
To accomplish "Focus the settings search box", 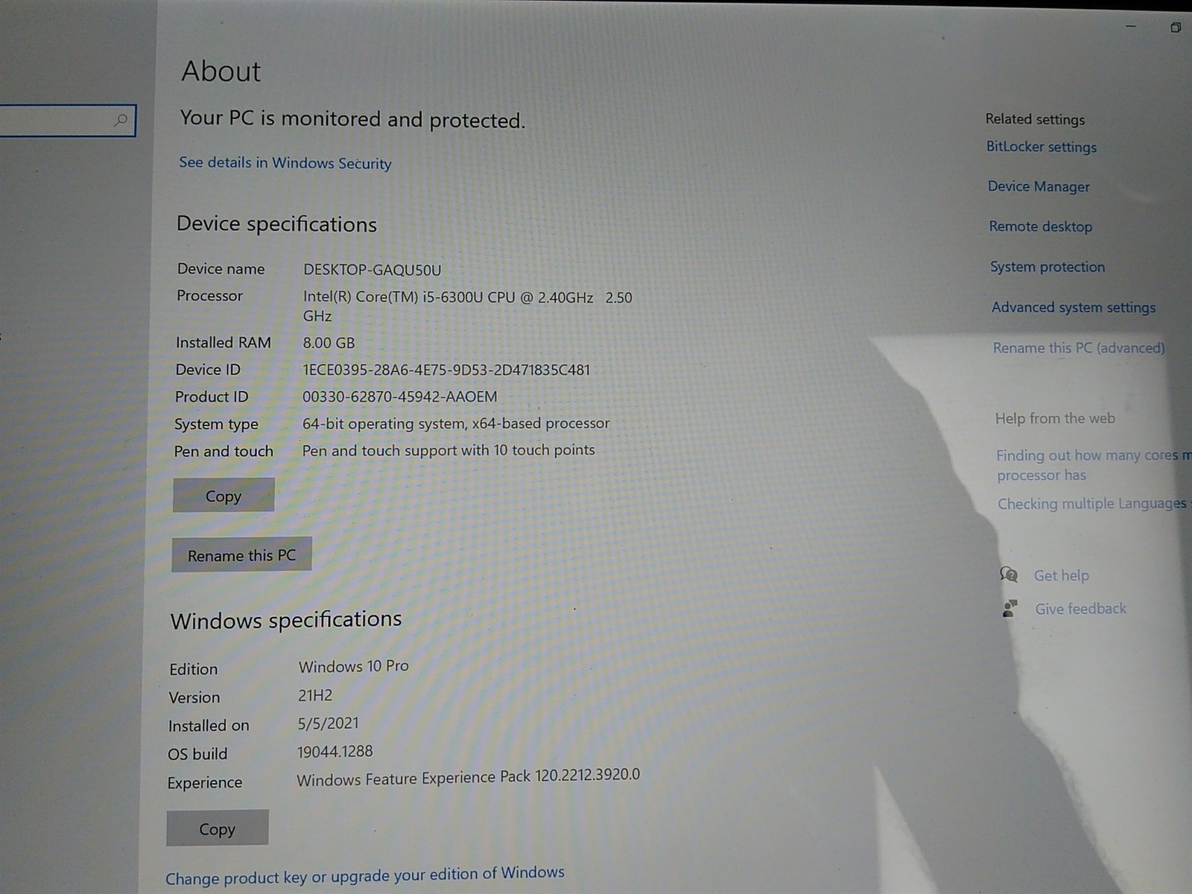I will (67, 121).
